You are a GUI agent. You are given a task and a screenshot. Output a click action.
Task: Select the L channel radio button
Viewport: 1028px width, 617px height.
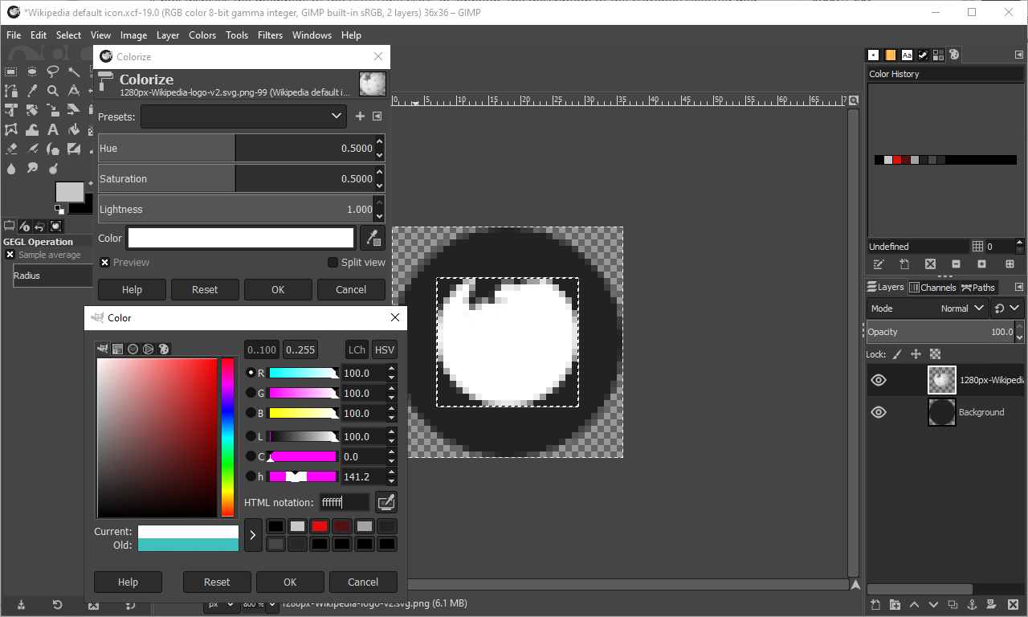point(251,436)
